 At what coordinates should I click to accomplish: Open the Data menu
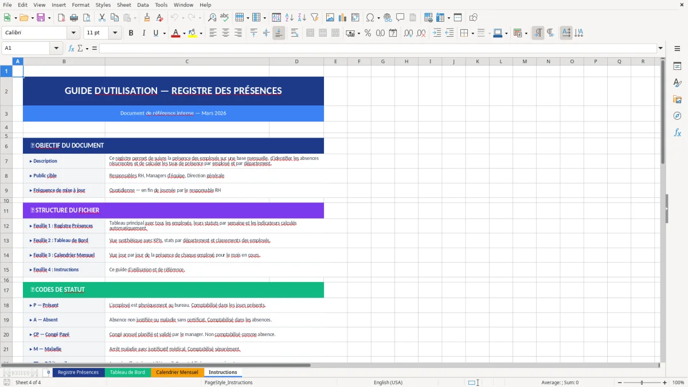pyautogui.click(x=143, y=5)
